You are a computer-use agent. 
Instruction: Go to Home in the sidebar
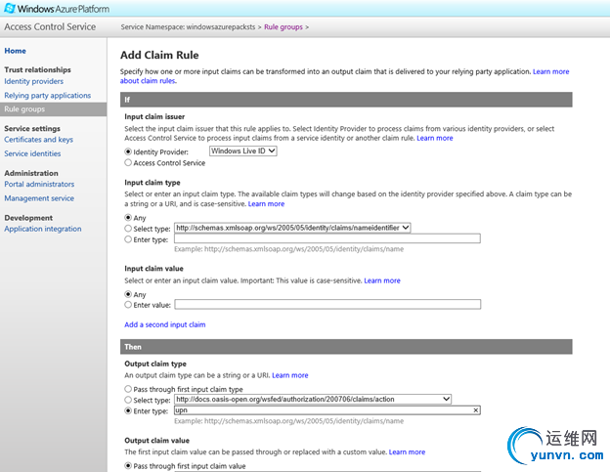[x=16, y=51]
